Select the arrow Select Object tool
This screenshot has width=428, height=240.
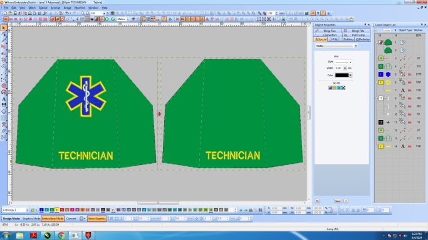point(4,27)
